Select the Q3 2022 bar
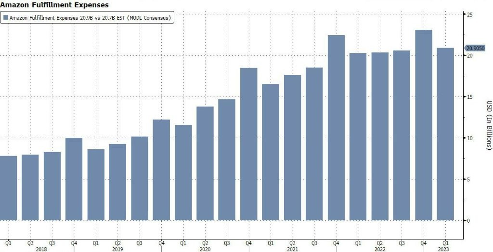The height and width of the screenshot is (252, 493). click(x=402, y=135)
